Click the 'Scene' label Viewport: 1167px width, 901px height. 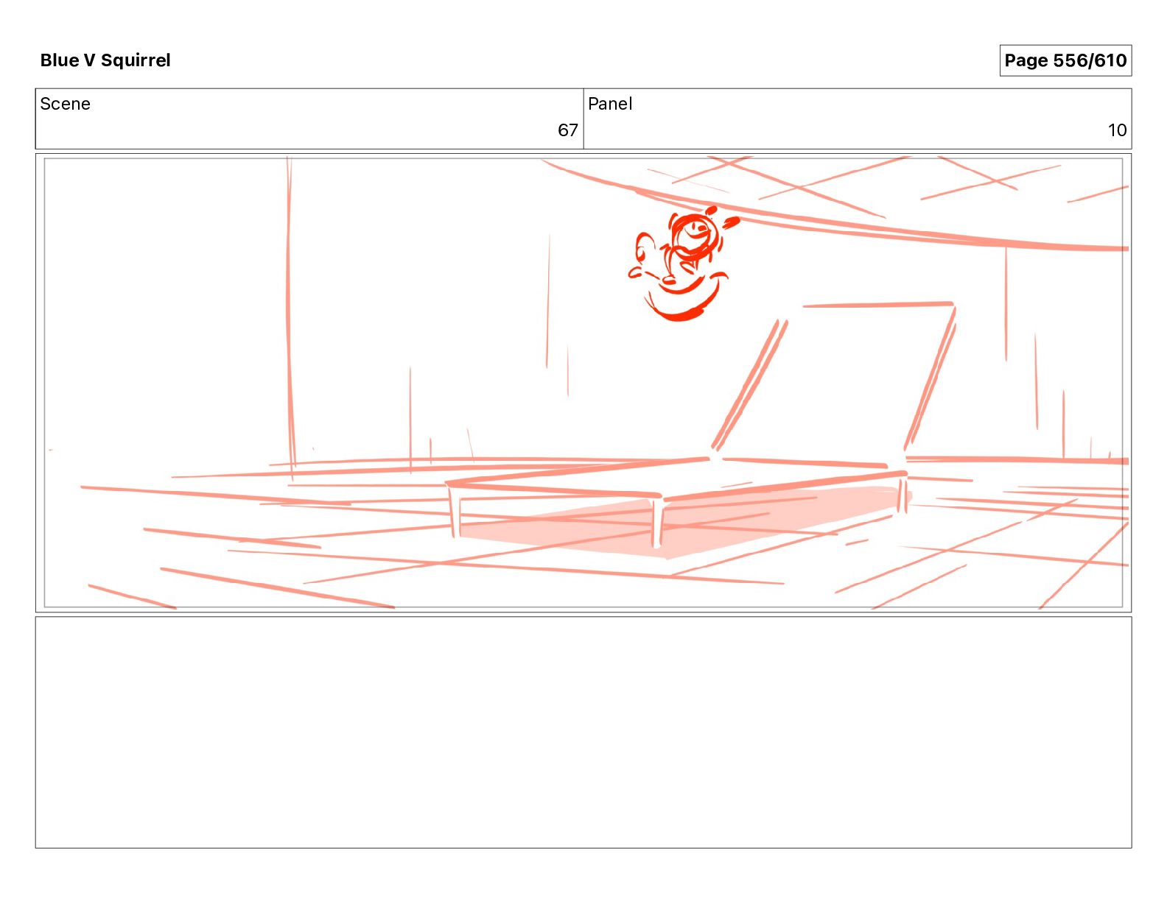click(x=66, y=104)
